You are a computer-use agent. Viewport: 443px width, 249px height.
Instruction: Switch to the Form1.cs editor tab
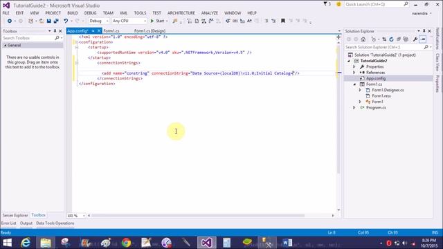point(111,30)
